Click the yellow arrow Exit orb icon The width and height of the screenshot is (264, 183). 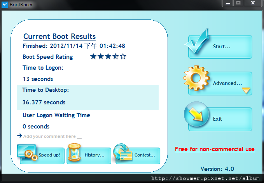point(196,114)
